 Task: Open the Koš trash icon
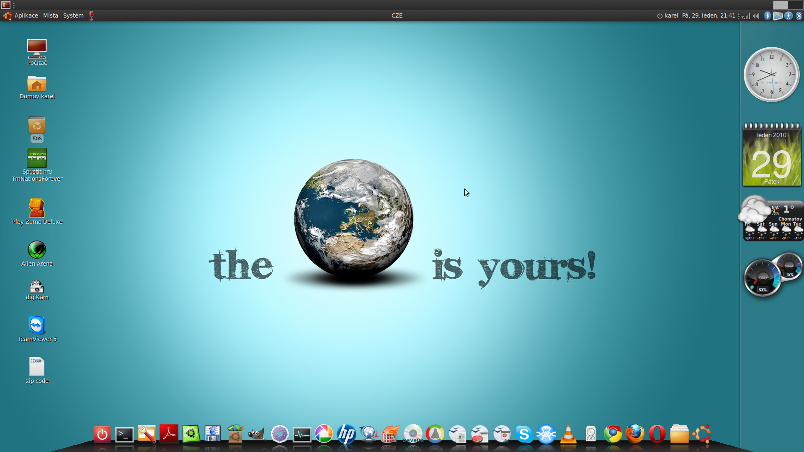37,129
